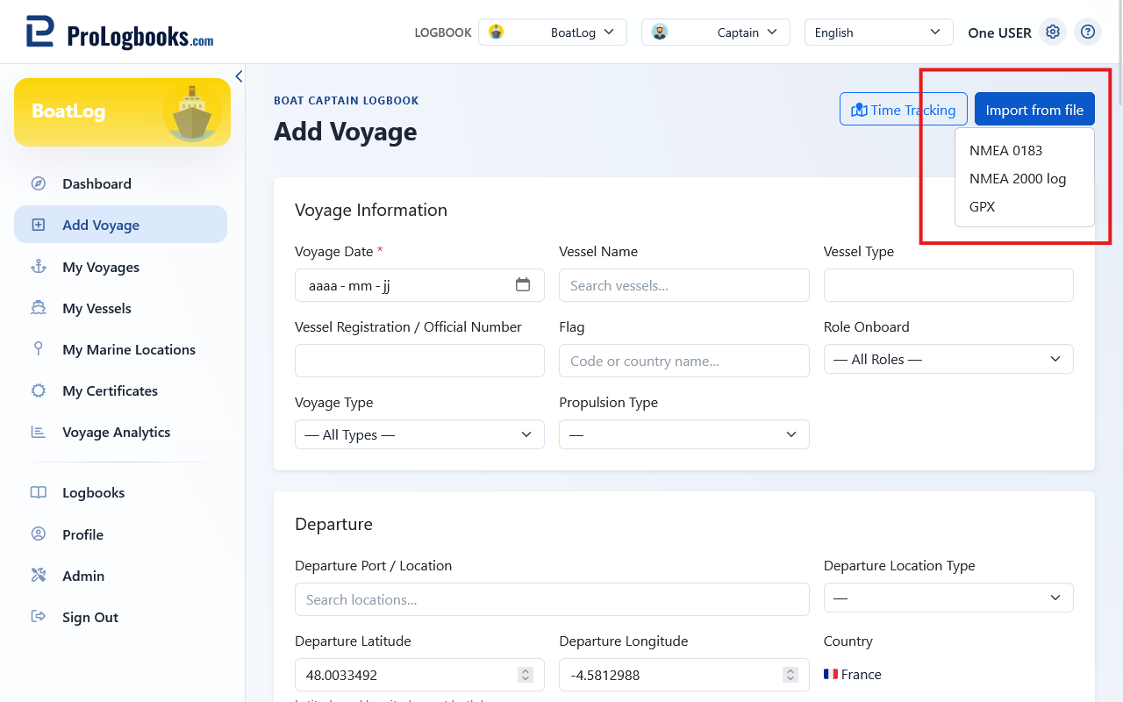Click the Departure Port search field
Image resolution: width=1123 pixels, height=702 pixels.
click(552, 599)
